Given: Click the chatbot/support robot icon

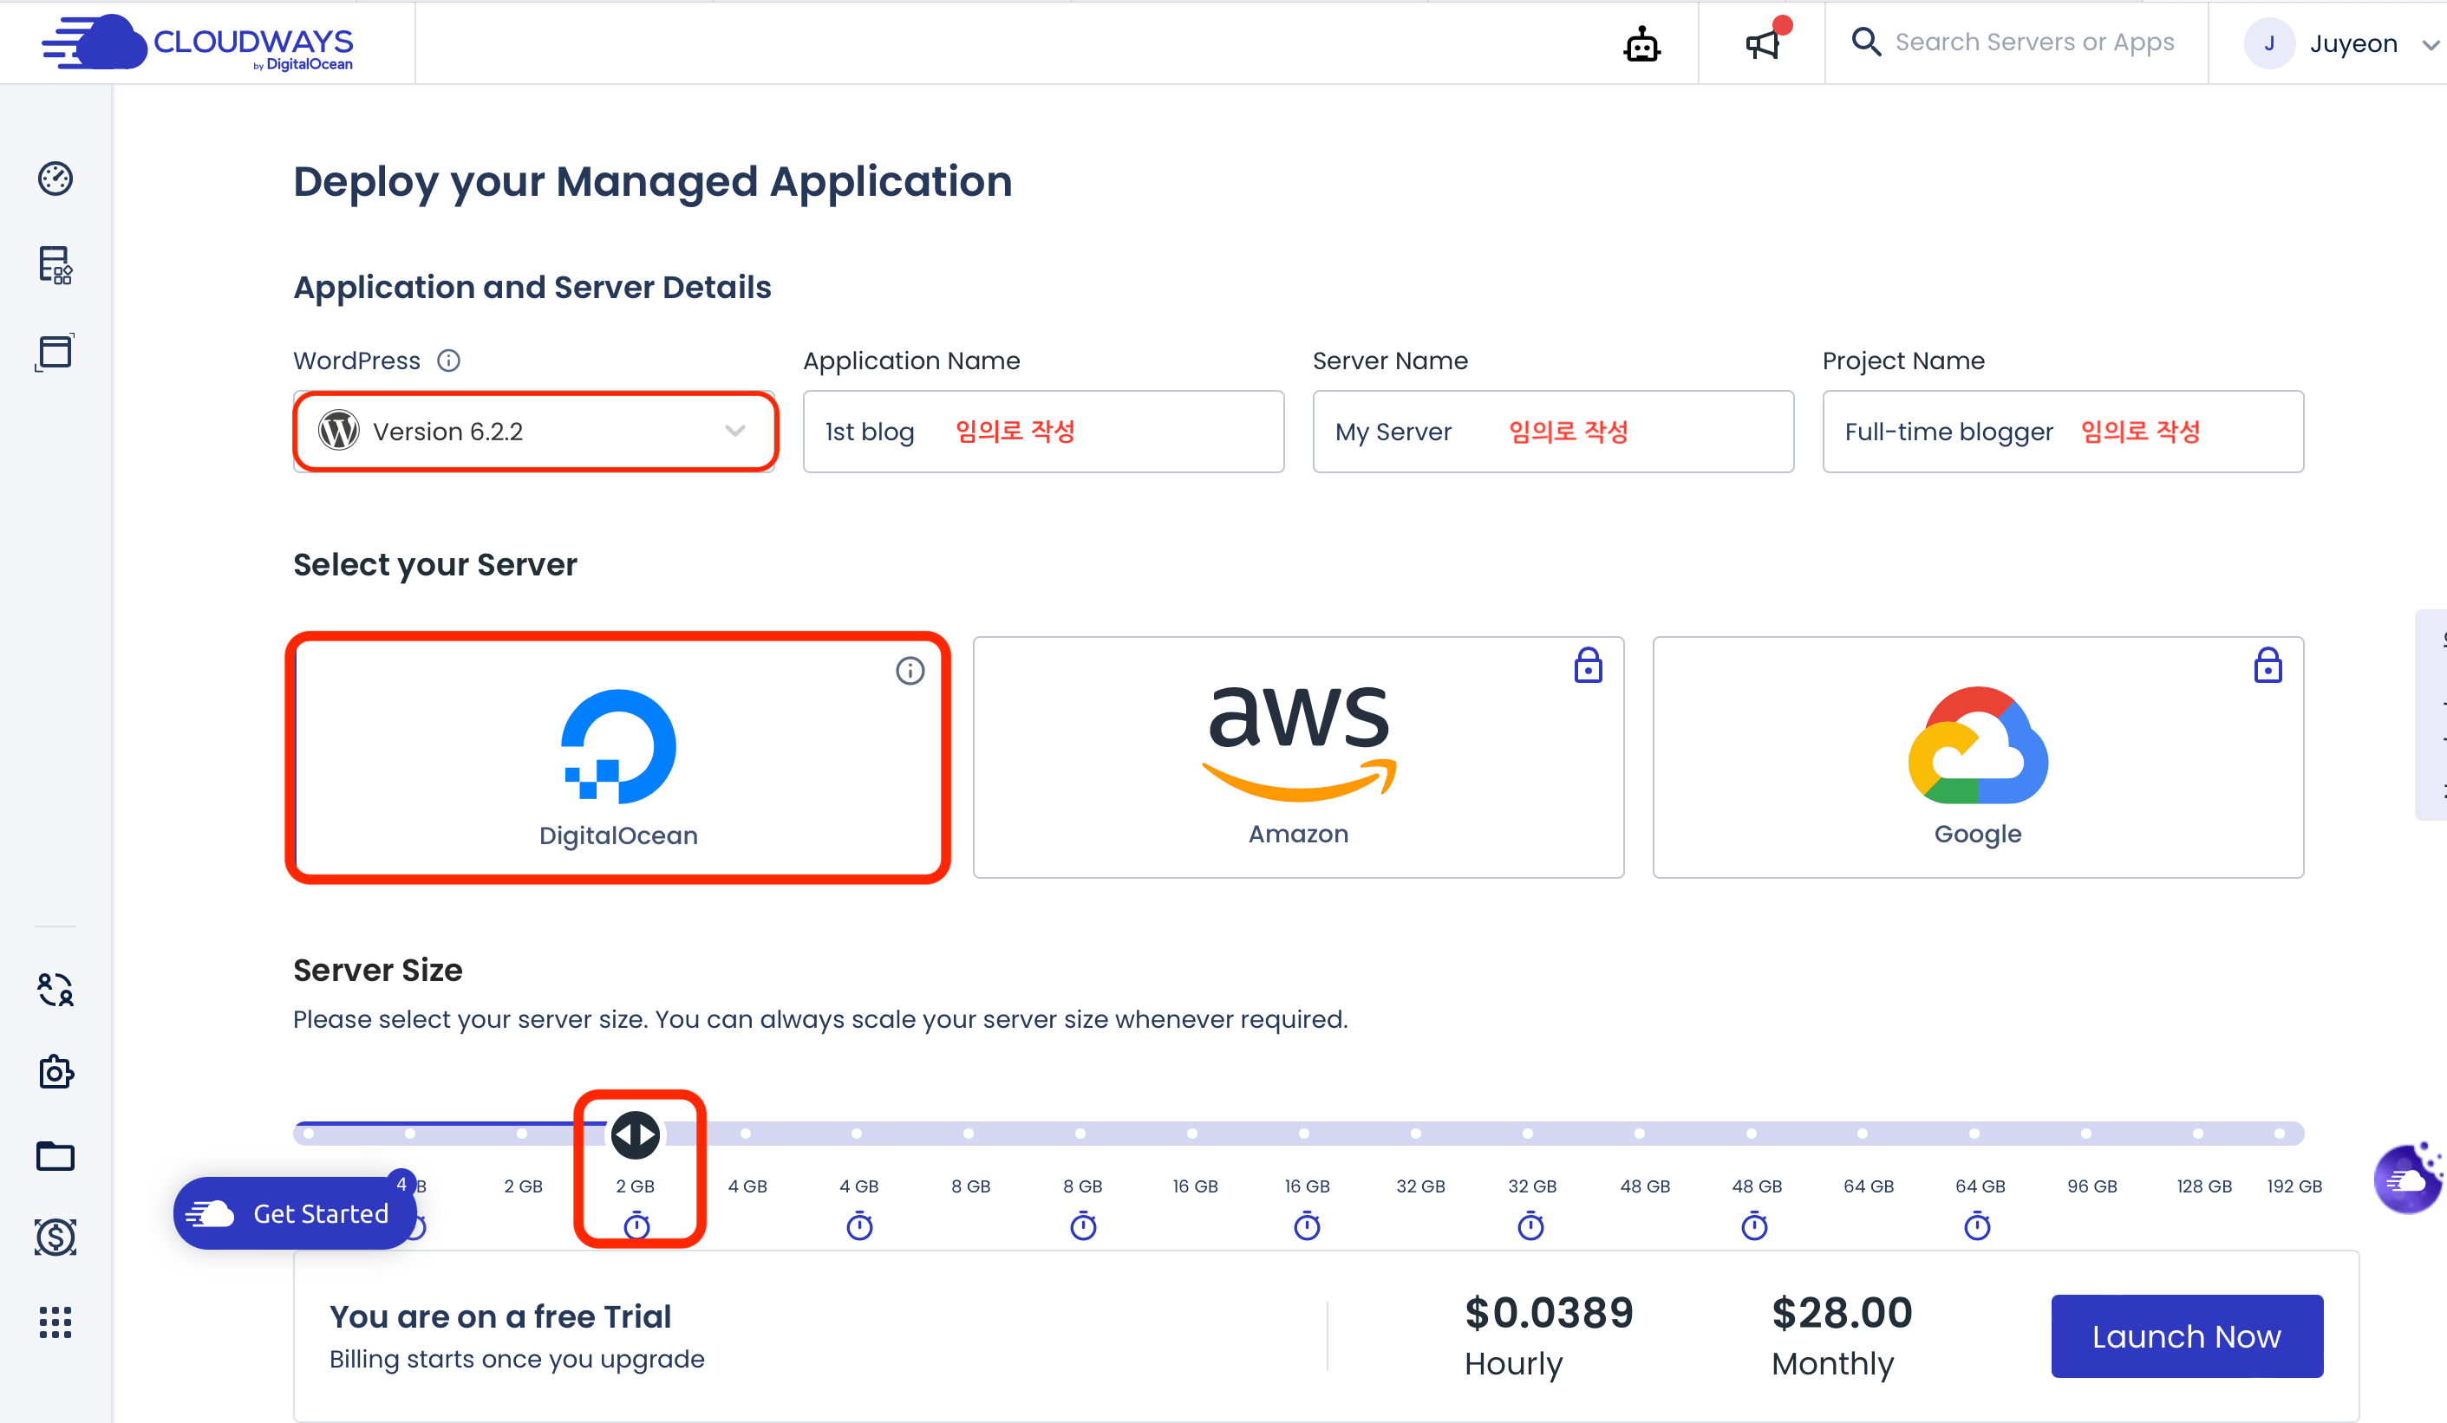Looking at the screenshot, I should pyautogui.click(x=1642, y=42).
